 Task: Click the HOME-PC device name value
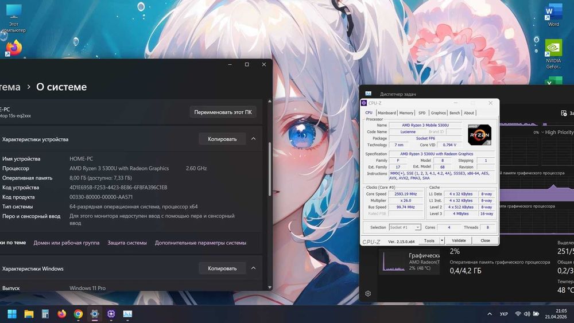point(82,159)
